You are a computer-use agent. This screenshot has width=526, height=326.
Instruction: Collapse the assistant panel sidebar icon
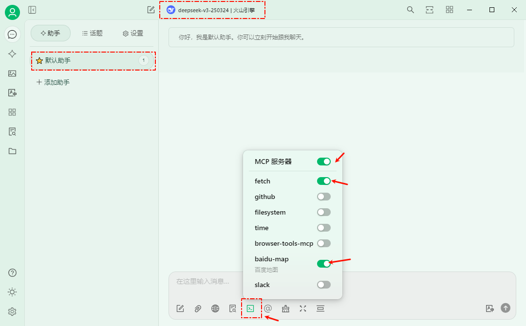point(32,10)
